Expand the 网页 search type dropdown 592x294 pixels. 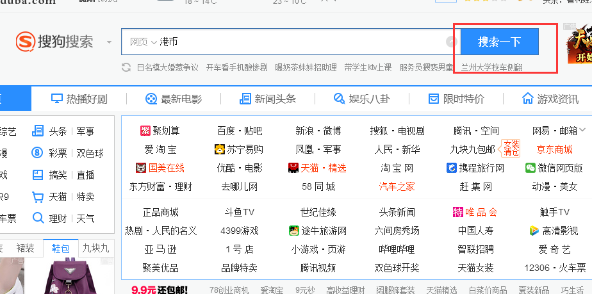pyautogui.click(x=143, y=42)
